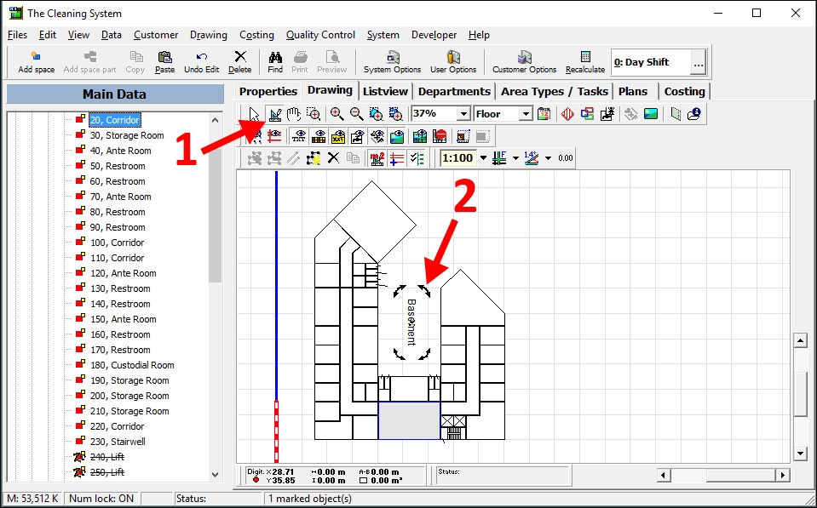Click the black X delete drawing tool
817x508 pixels.
(333, 158)
